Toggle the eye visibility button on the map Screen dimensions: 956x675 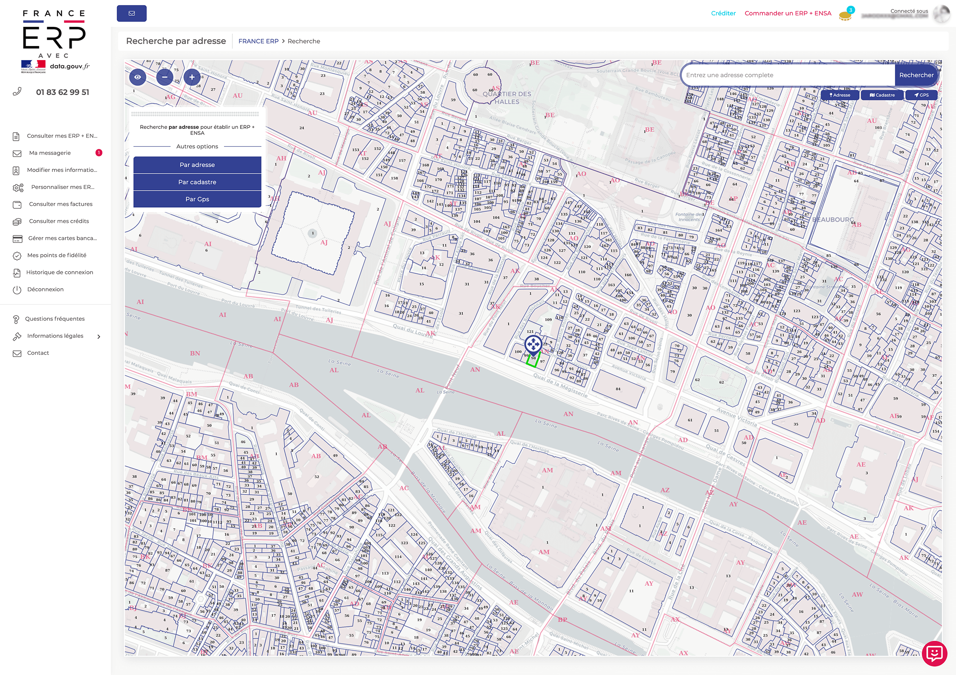(137, 77)
